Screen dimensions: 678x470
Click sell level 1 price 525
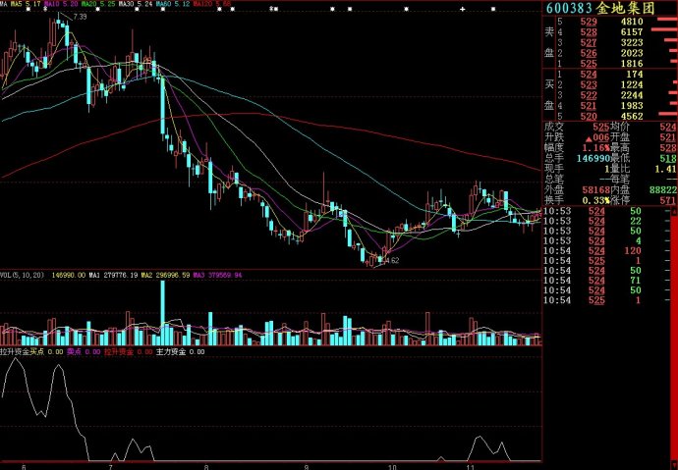[x=589, y=64]
